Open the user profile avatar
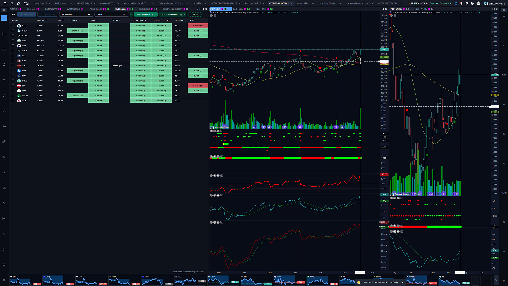 coord(478,3)
